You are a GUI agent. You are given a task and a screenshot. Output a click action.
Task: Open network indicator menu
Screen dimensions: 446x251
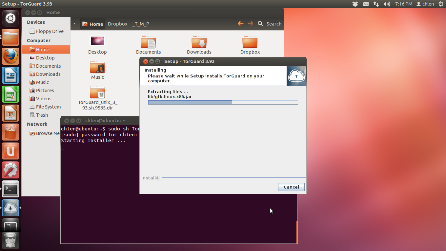point(376,4)
